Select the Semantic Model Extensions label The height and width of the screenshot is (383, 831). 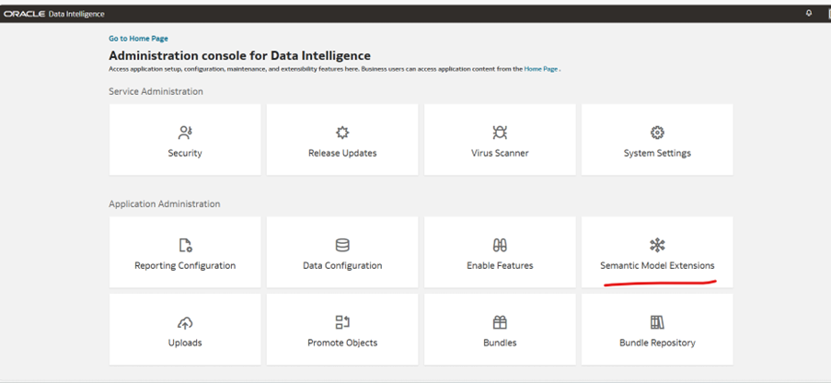click(657, 265)
